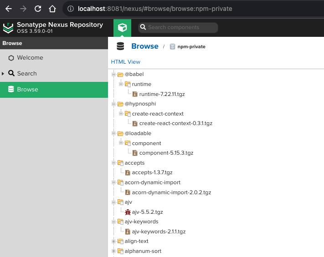The width and height of the screenshot is (324, 257).
Task: Click the create-react-context-0.3.1.tgz archive icon
Action: 135,123
